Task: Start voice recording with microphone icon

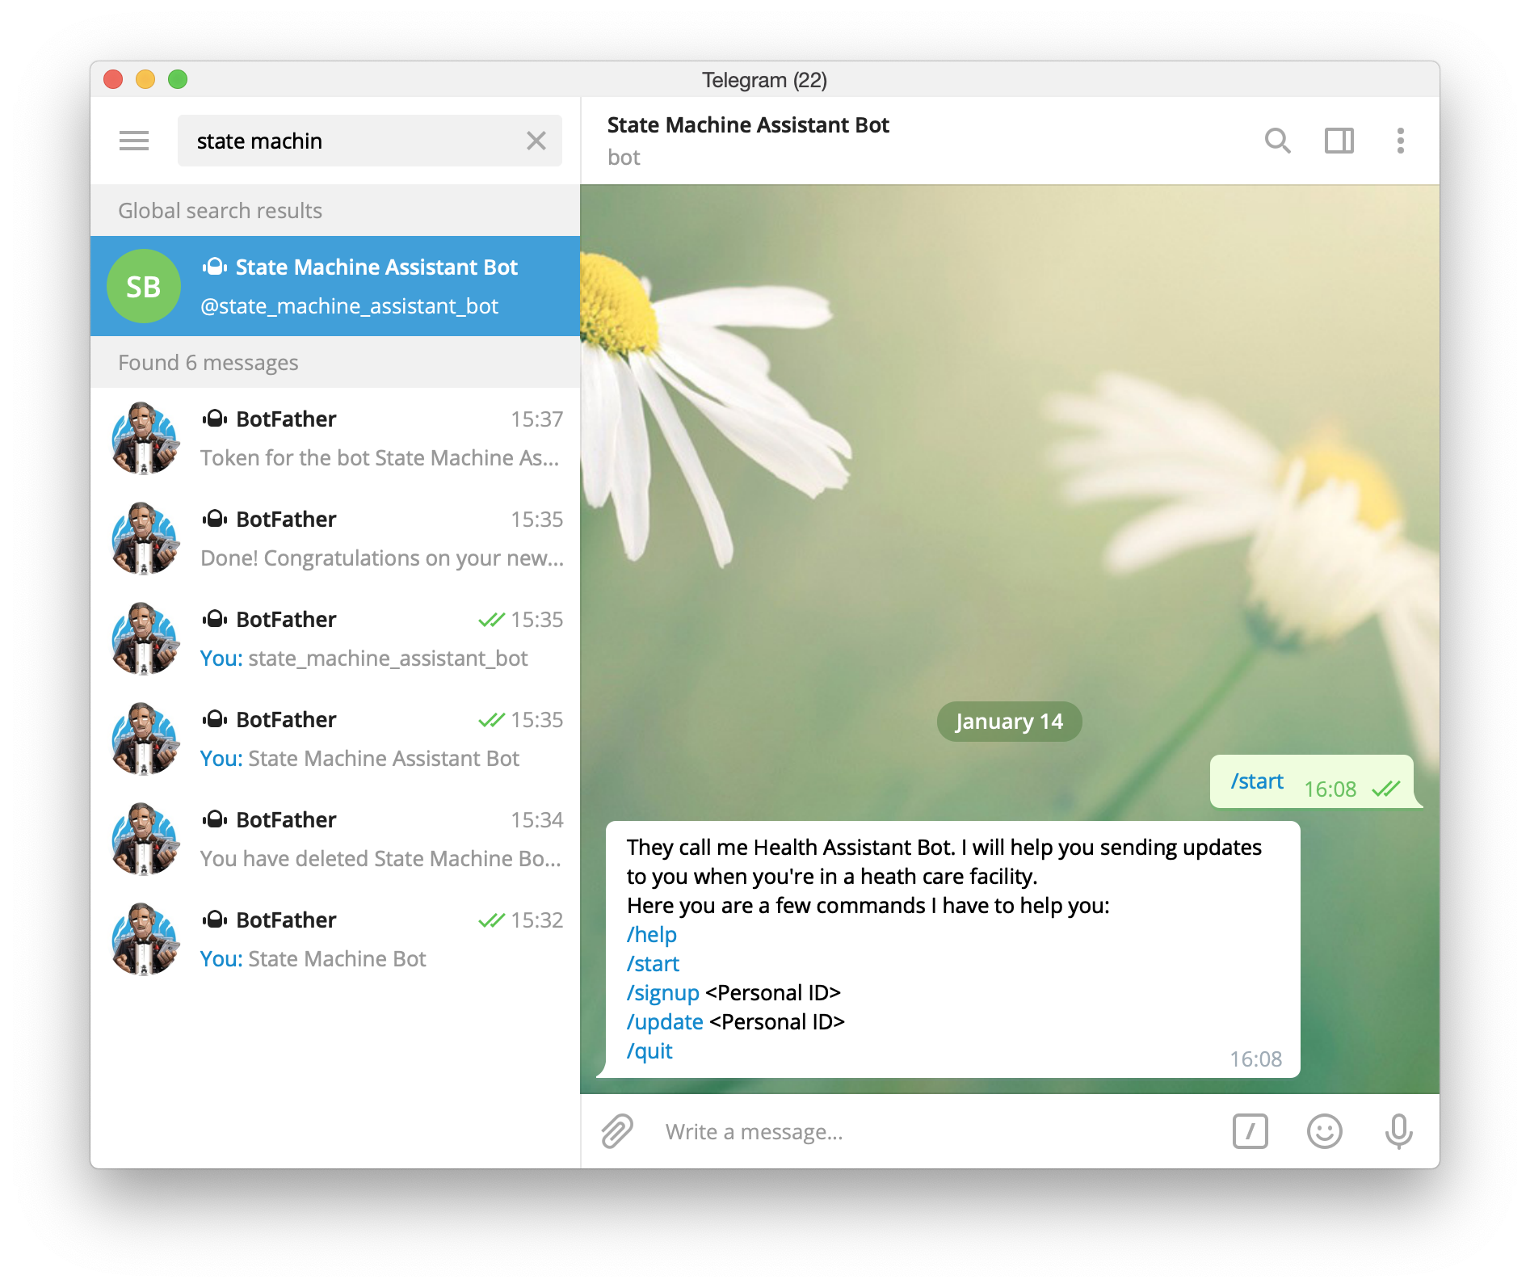Action: pyautogui.click(x=1398, y=1131)
